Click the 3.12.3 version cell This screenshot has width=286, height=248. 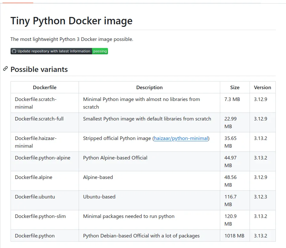pos(260,197)
